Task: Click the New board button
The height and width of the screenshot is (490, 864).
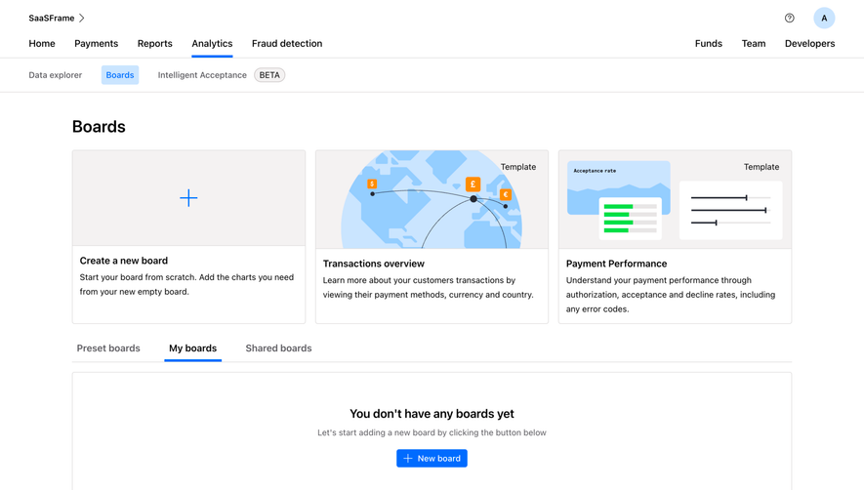Action: tap(432, 458)
